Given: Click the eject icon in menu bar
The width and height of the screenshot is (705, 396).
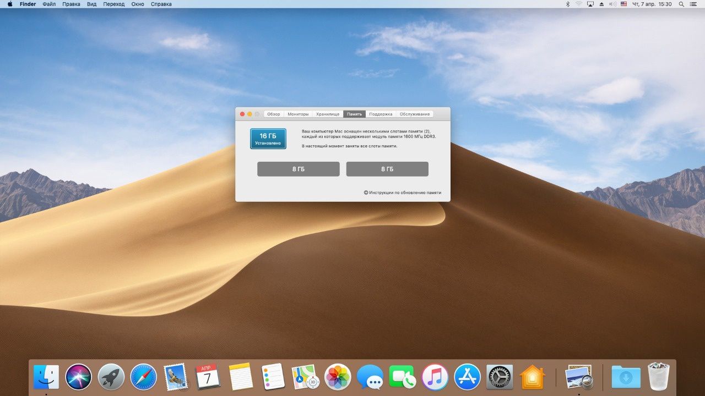Looking at the screenshot, I should (601, 4).
